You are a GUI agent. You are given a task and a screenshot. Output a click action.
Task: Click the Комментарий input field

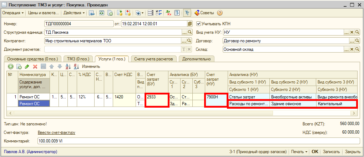(196, 141)
